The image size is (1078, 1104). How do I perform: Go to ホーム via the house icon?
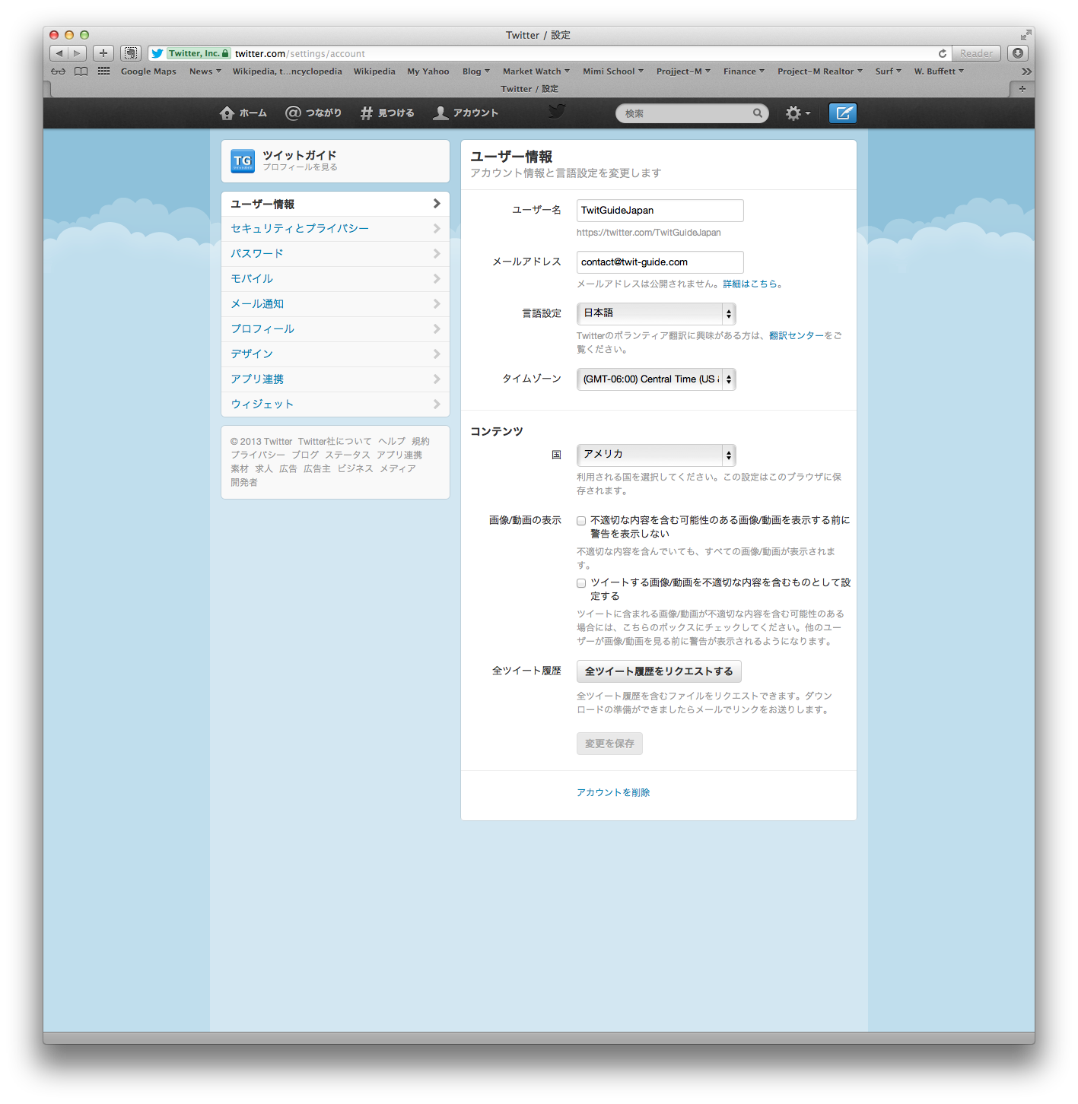coord(227,113)
